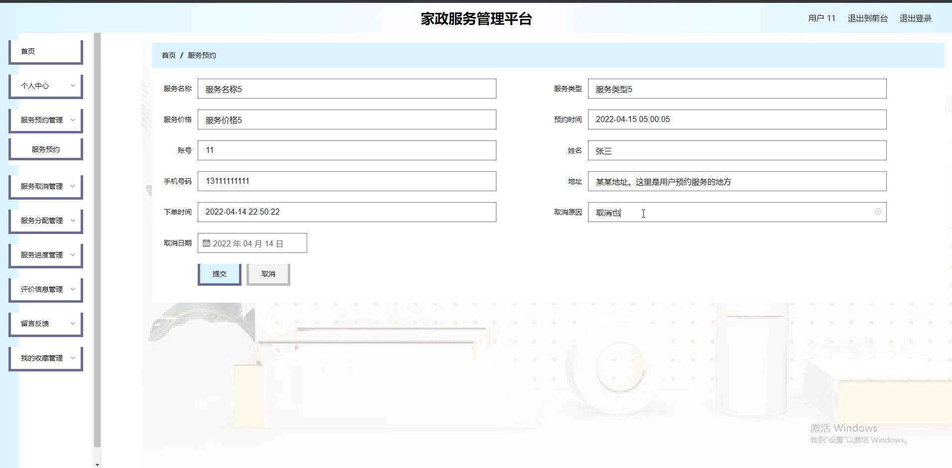The width and height of the screenshot is (952, 468).
Task: Expand the 服务取消管理 chevron
Action: pos(73,186)
